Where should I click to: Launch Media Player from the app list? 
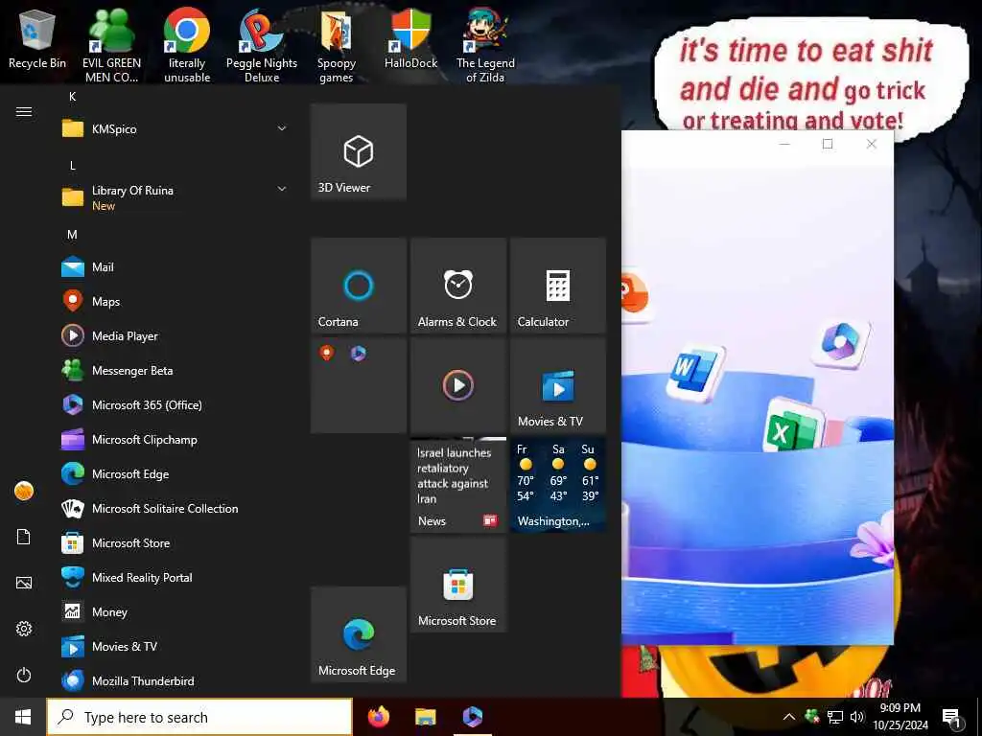coord(175,336)
